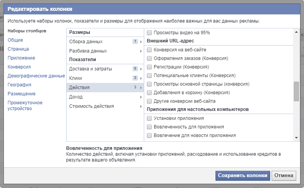
Task: Expand the Доход category arrow
Action: pos(141,97)
